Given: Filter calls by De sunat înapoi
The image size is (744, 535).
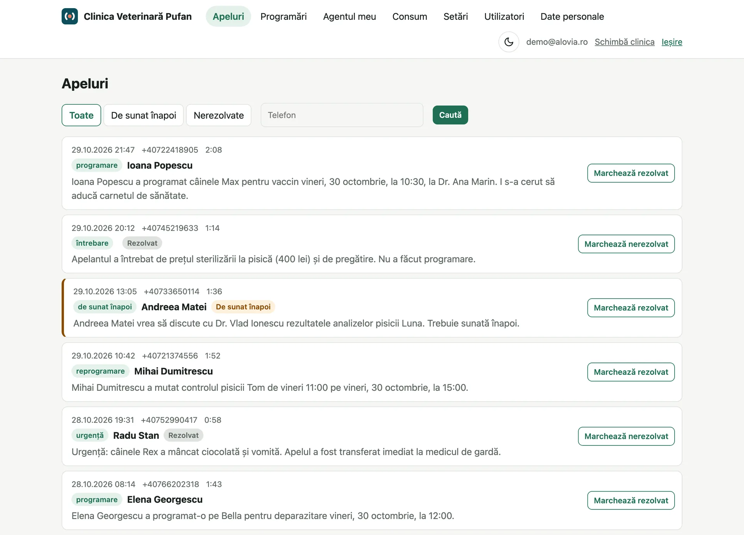Looking at the screenshot, I should click(143, 115).
